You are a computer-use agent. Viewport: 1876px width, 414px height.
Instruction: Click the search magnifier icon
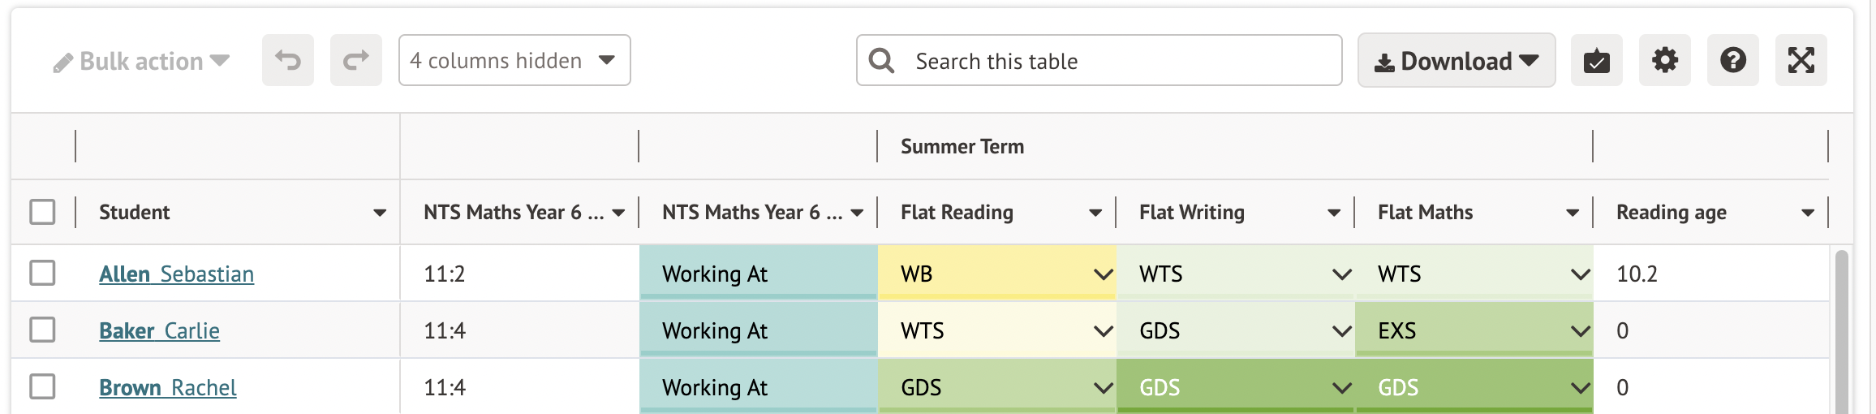pyautogui.click(x=881, y=60)
